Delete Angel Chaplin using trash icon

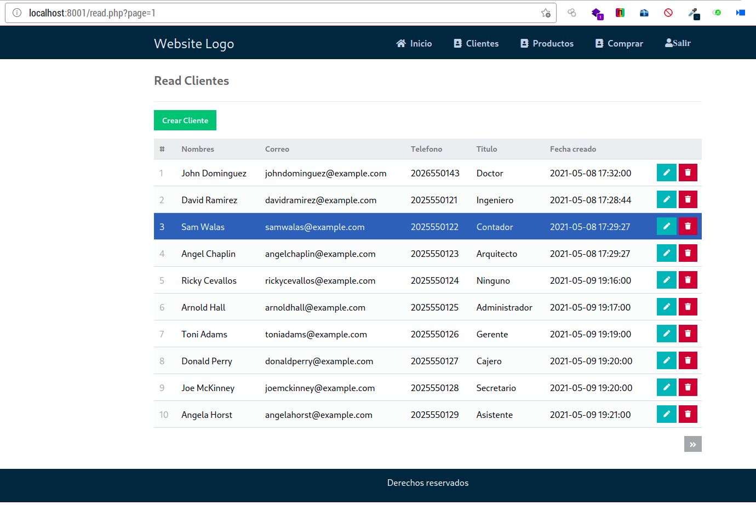click(688, 253)
